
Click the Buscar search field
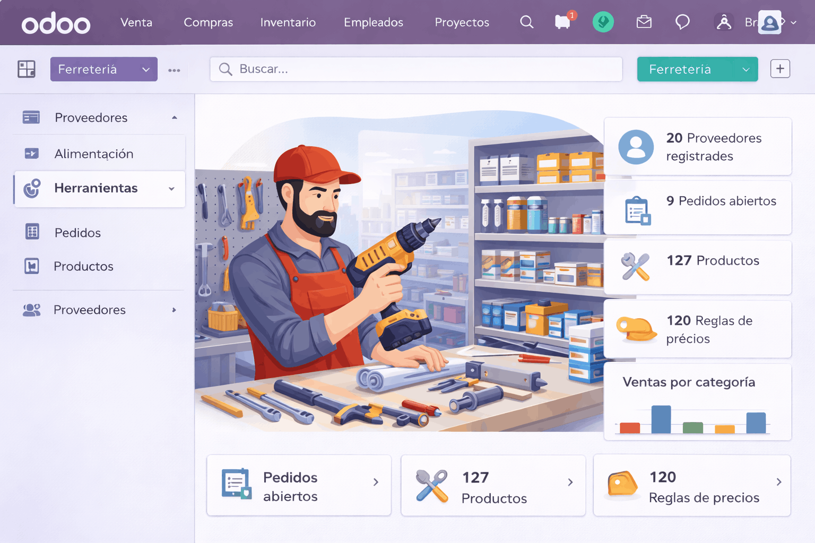[x=415, y=69]
